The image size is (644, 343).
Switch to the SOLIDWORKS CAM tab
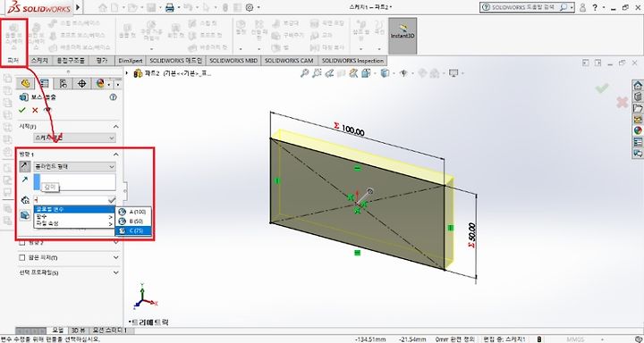[289, 61]
